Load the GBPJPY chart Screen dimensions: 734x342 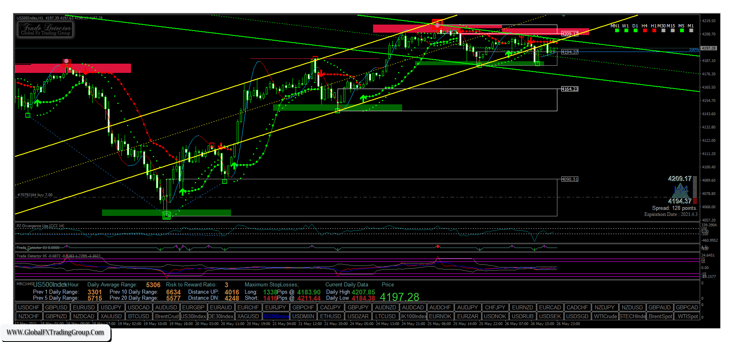[358, 307]
